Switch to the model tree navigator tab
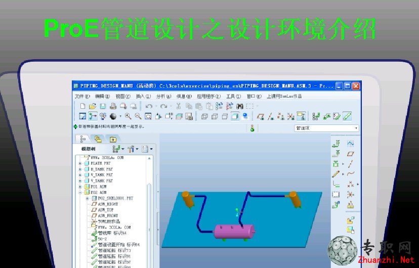The image size is (419, 268). (83, 139)
